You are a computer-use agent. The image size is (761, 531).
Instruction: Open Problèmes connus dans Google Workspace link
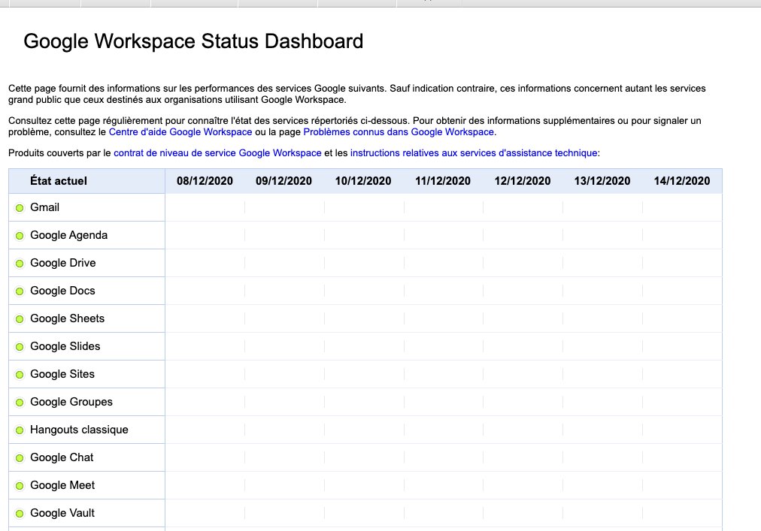tap(399, 132)
